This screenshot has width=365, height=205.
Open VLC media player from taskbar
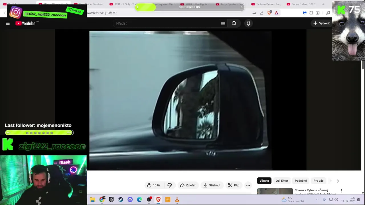coord(177,200)
